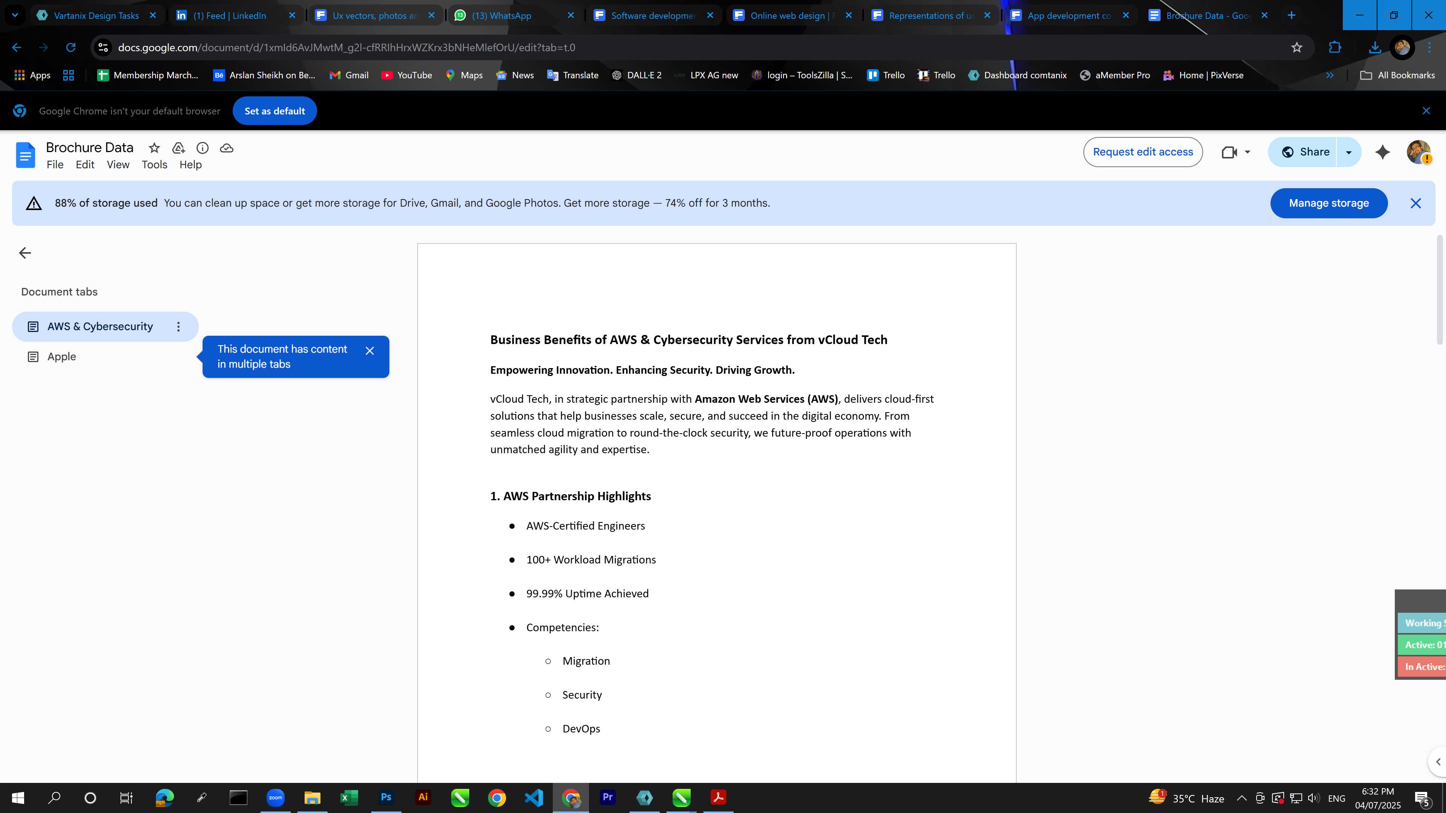
Task: Expand Share button dropdown arrow
Action: 1348,152
